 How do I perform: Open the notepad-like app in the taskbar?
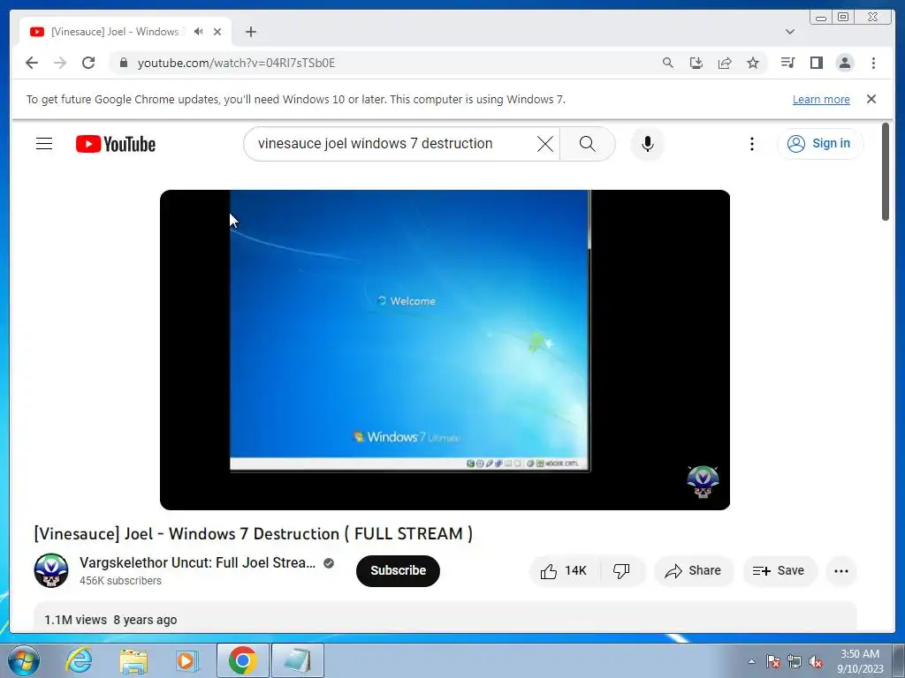click(297, 660)
